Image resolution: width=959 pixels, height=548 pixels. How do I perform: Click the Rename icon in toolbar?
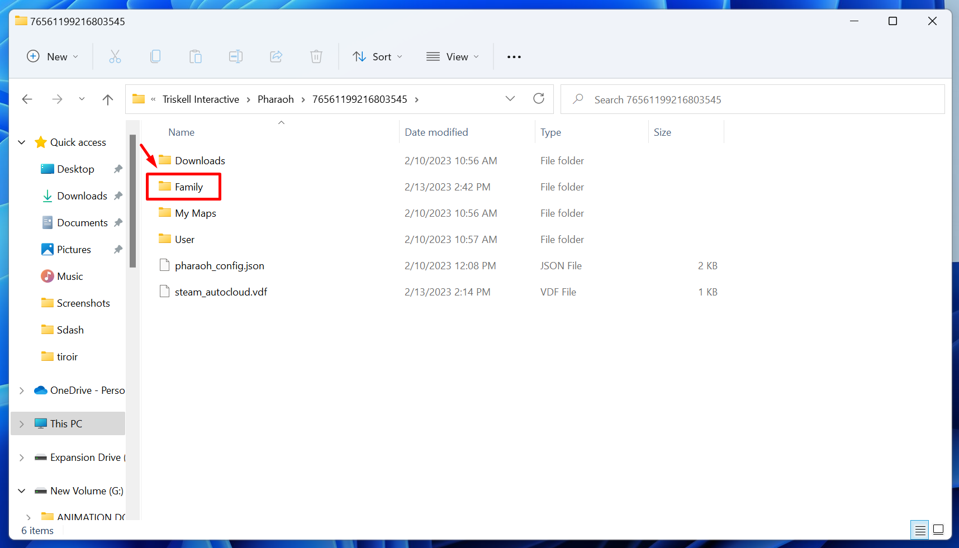[x=236, y=56]
